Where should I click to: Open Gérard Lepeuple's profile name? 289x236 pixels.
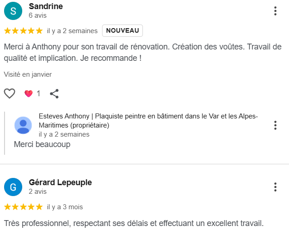[x=60, y=182]
